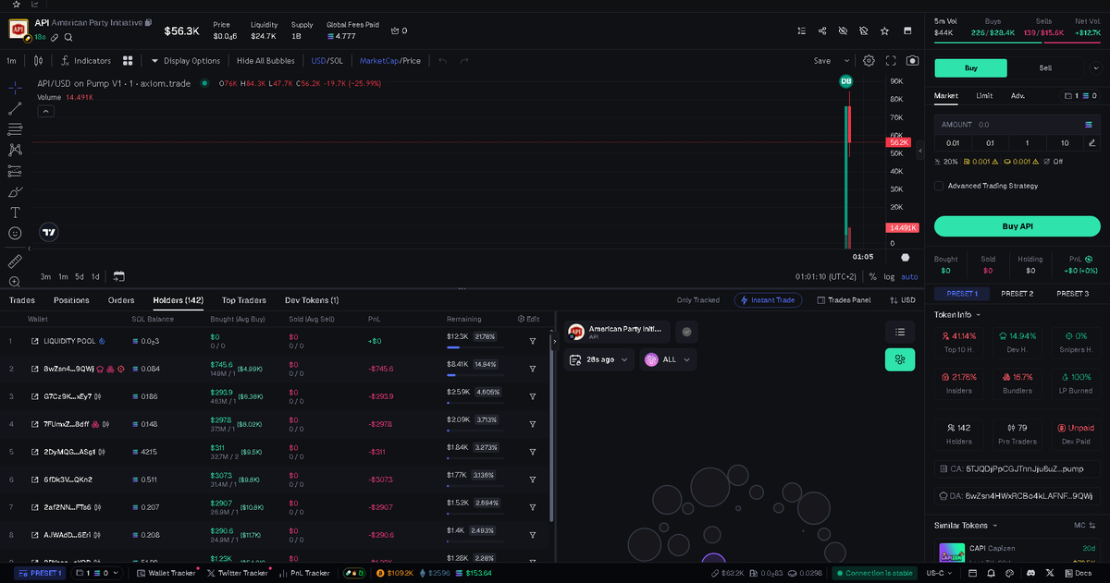This screenshot has width=1110, height=583.
Task: Switch chart between USD/SOL
Action: click(x=327, y=61)
